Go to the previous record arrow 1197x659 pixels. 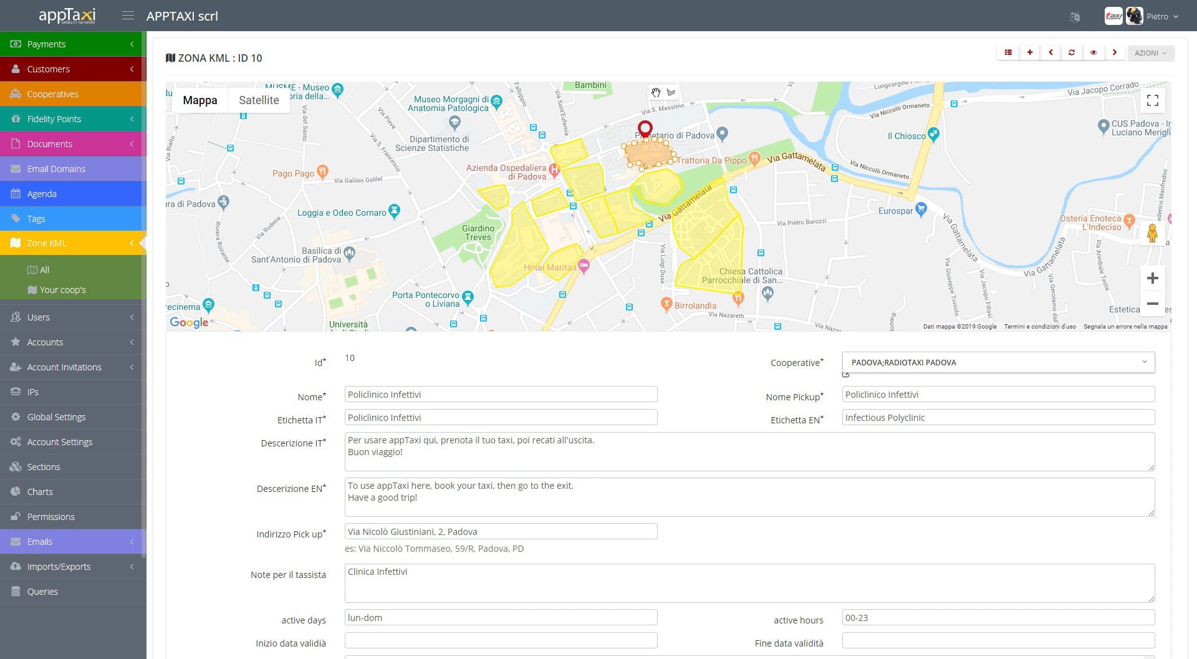coord(1051,52)
